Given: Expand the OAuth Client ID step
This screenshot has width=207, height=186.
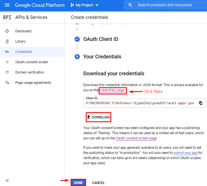Looking at the screenshot, I should [101, 39].
